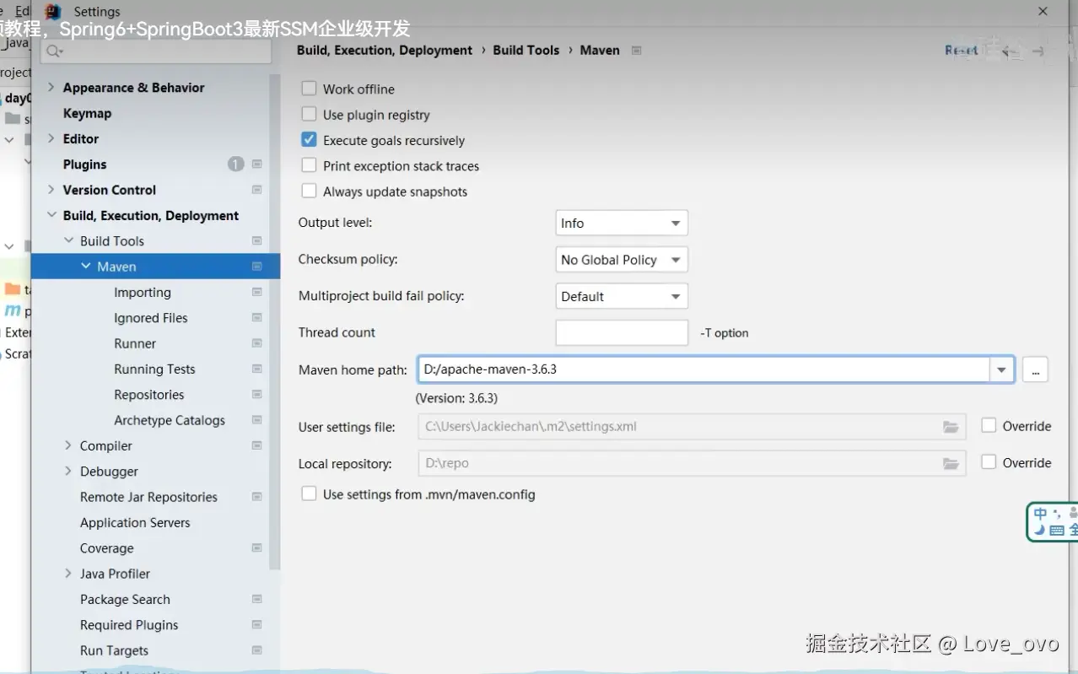
Task: Expand the Version Control node
Action: tap(51, 190)
